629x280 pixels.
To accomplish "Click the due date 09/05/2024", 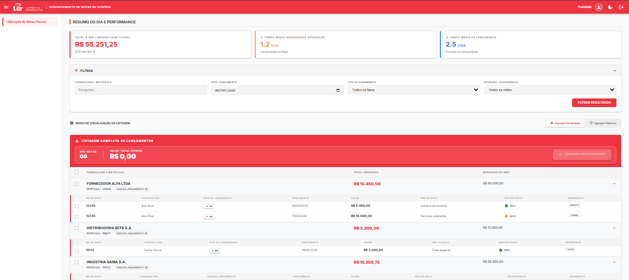I will tap(299, 206).
